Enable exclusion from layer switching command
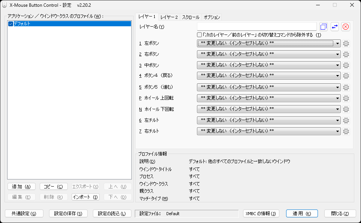 click(199, 35)
